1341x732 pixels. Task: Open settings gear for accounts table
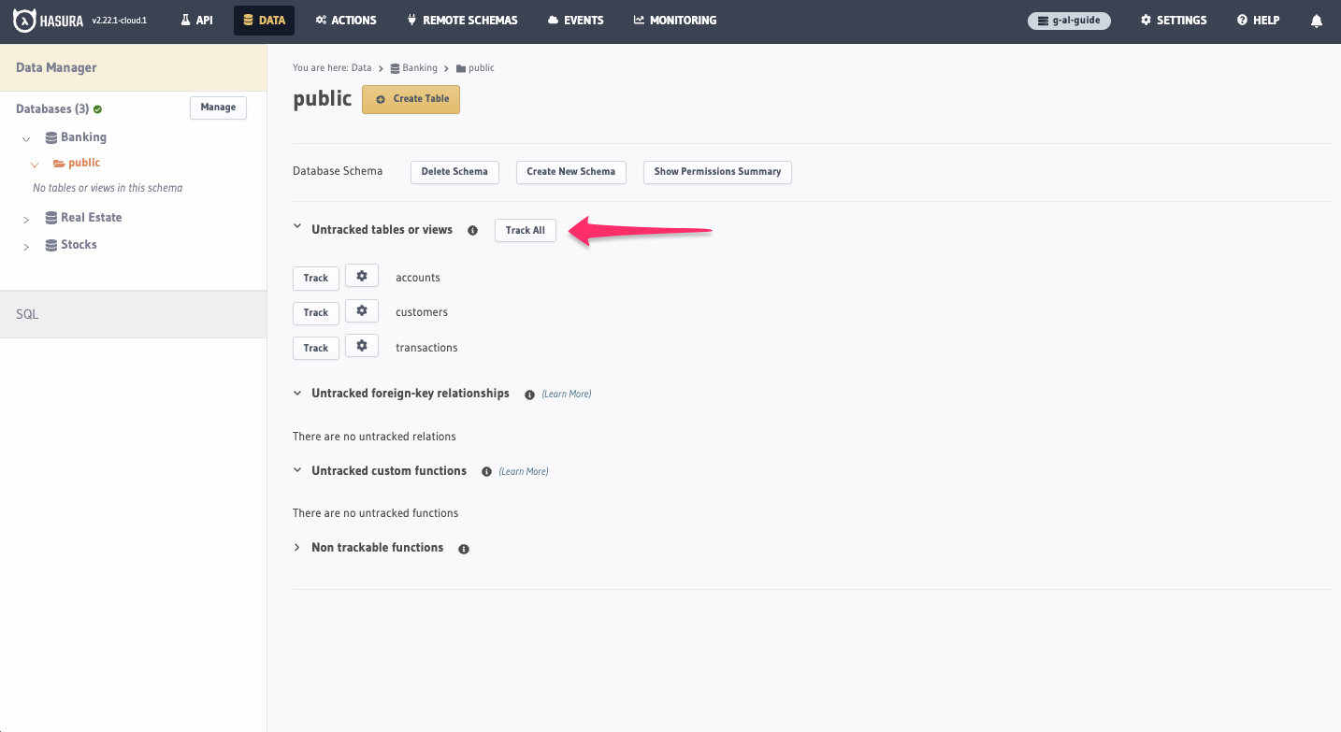click(x=362, y=276)
